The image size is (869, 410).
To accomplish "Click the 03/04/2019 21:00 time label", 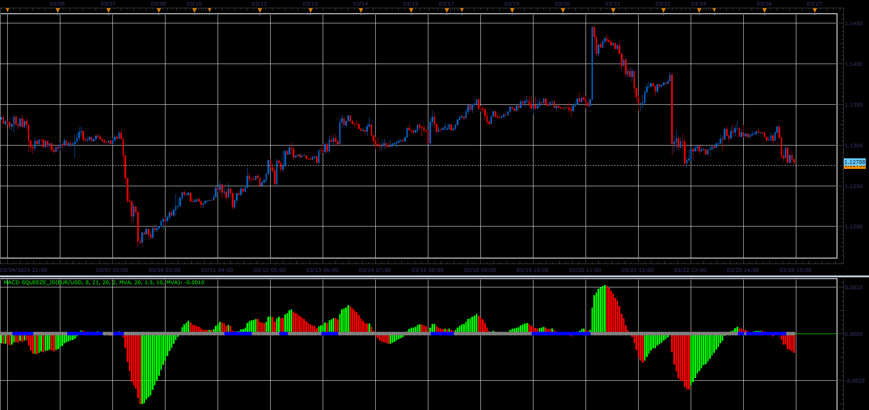I will (x=24, y=270).
